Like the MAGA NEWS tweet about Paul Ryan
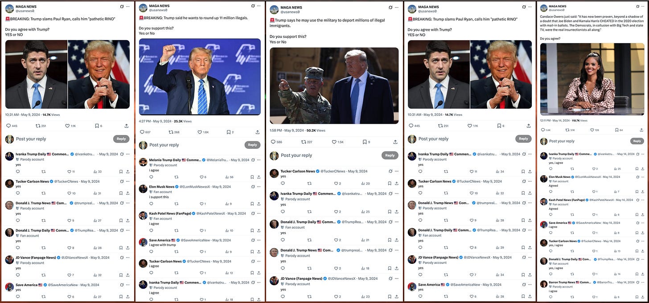The height and width of the screenshot is (303, 649). 68,125
